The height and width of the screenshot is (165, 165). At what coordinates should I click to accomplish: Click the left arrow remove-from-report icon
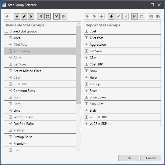(x=87, y=16)
